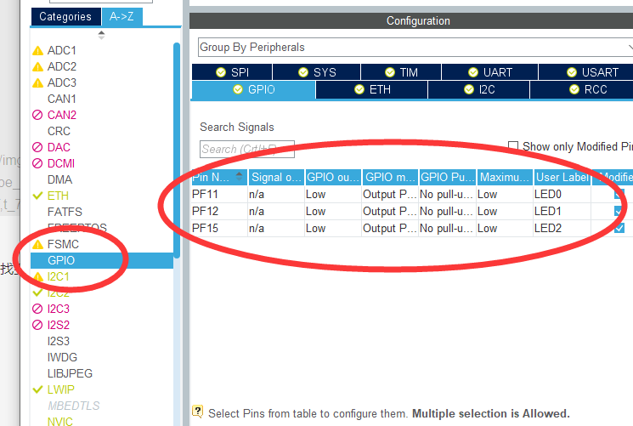Select the PF12 pin row
Viewport: 633px width, 426px height.
[412, 212]
